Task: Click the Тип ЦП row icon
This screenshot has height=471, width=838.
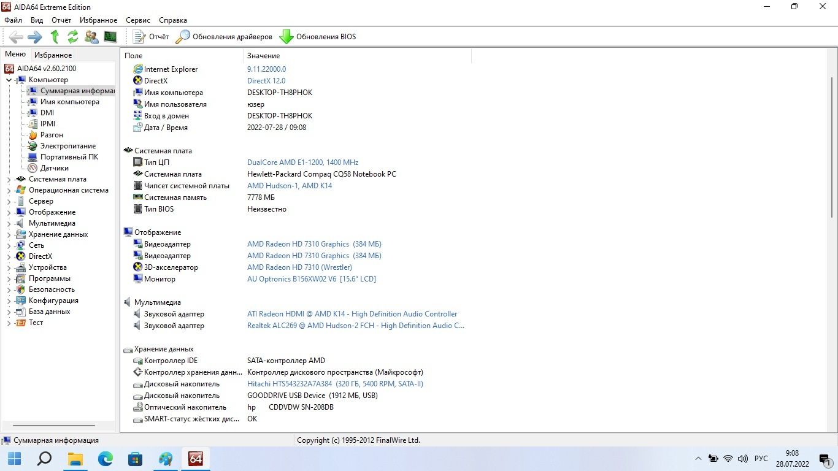Action: click(138, 163)
